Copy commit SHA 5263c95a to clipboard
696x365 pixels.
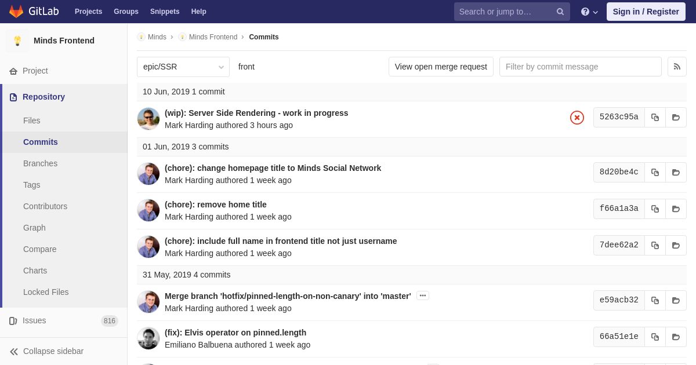655,118
